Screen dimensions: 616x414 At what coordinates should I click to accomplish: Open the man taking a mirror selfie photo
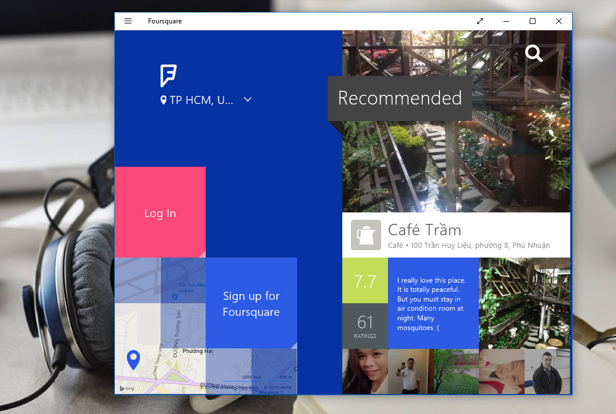(410, 372)
